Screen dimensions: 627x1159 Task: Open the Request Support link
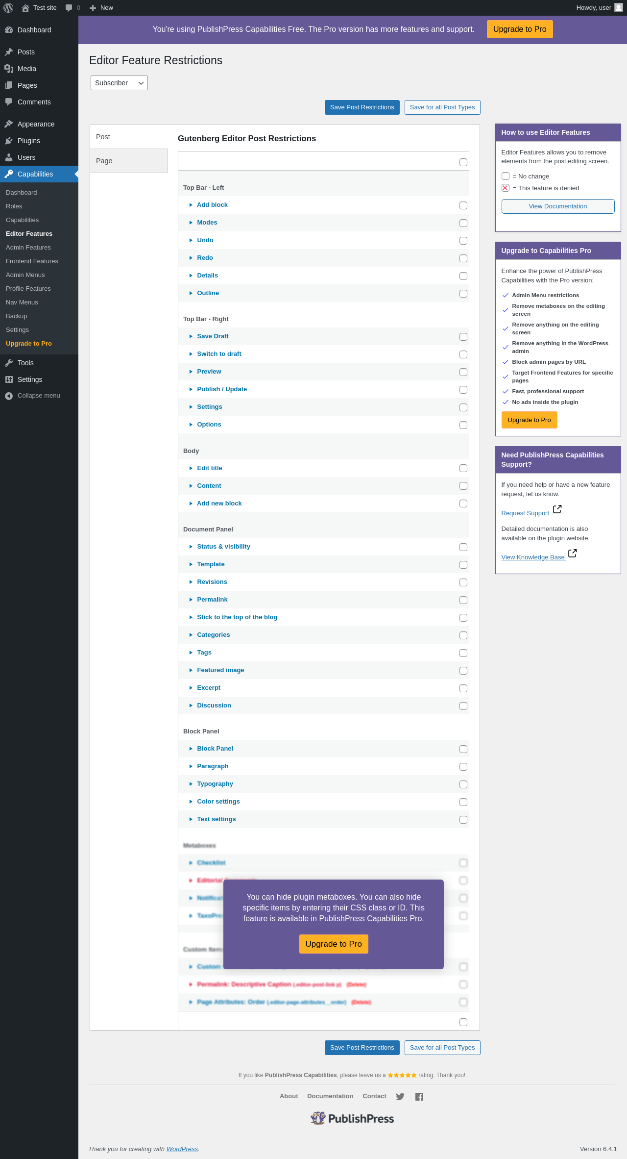[526, 513]
